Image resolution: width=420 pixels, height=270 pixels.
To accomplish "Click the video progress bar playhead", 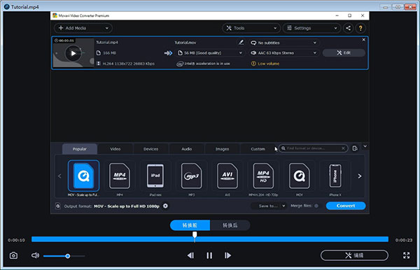I will click(195, 236).
